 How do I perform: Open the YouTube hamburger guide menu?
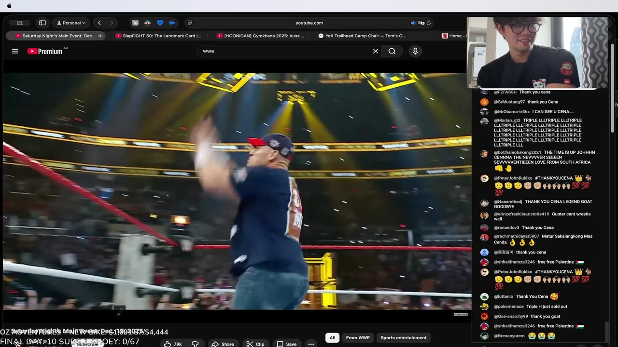[15, 51]
